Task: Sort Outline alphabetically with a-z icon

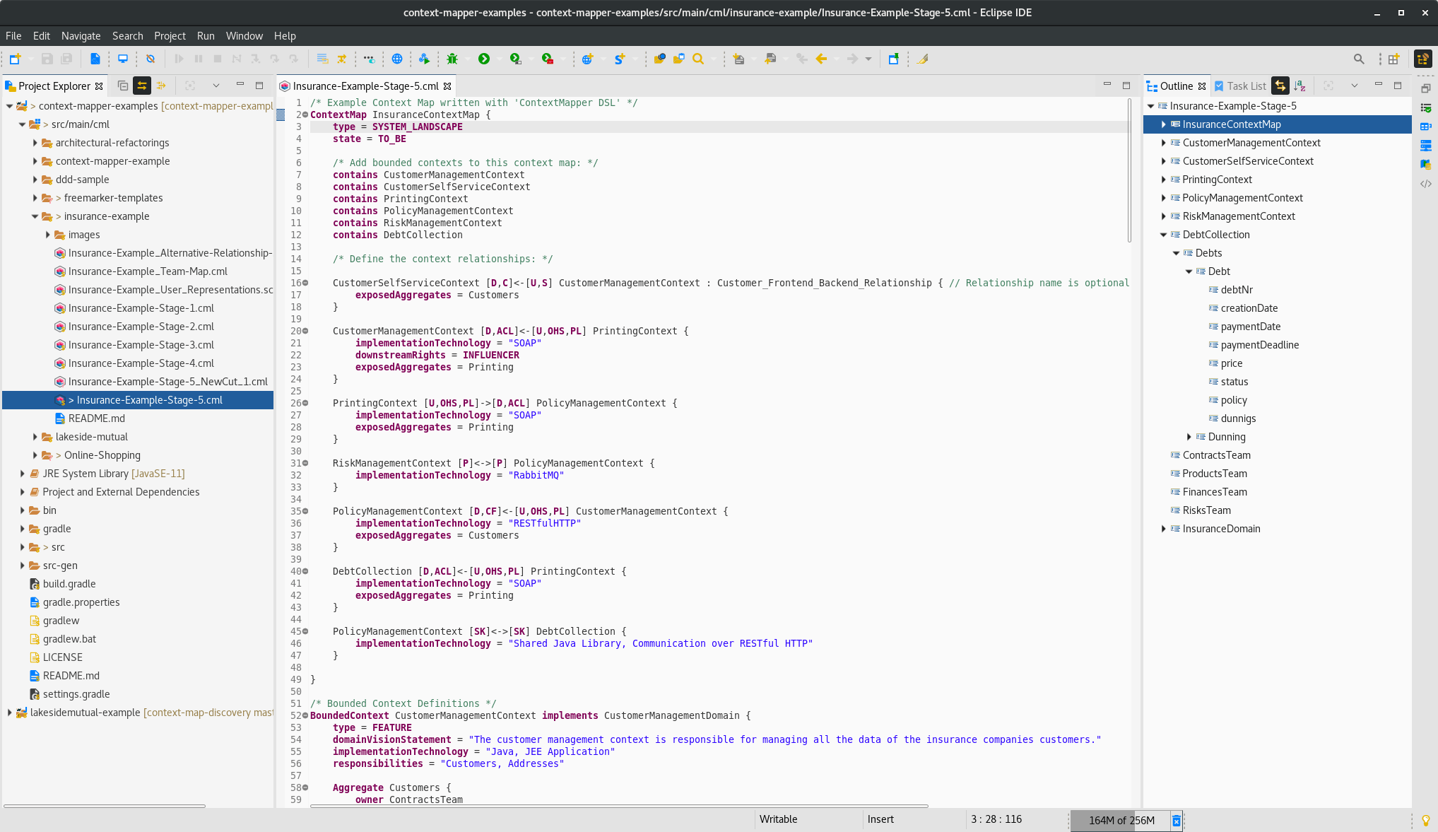Action: pyautogui.click(x=1300, y=86)
